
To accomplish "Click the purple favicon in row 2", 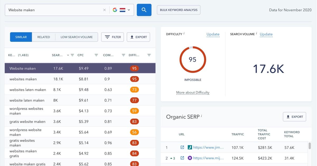I will tap(189, 158).
